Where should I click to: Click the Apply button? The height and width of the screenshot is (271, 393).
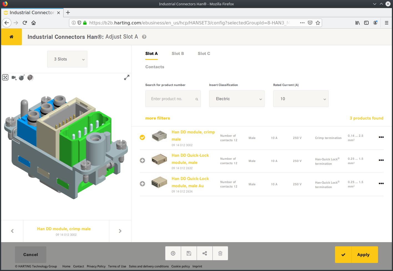click(356, 255)
